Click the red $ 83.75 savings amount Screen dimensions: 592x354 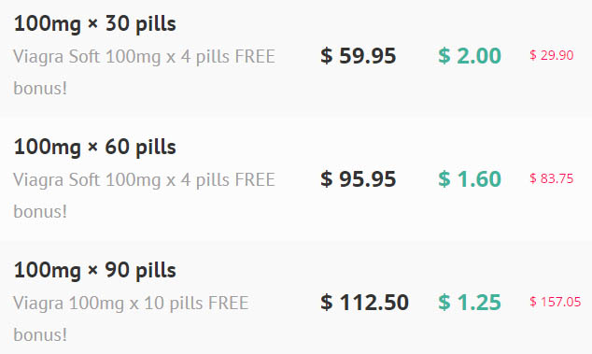(x=551, y=178)
